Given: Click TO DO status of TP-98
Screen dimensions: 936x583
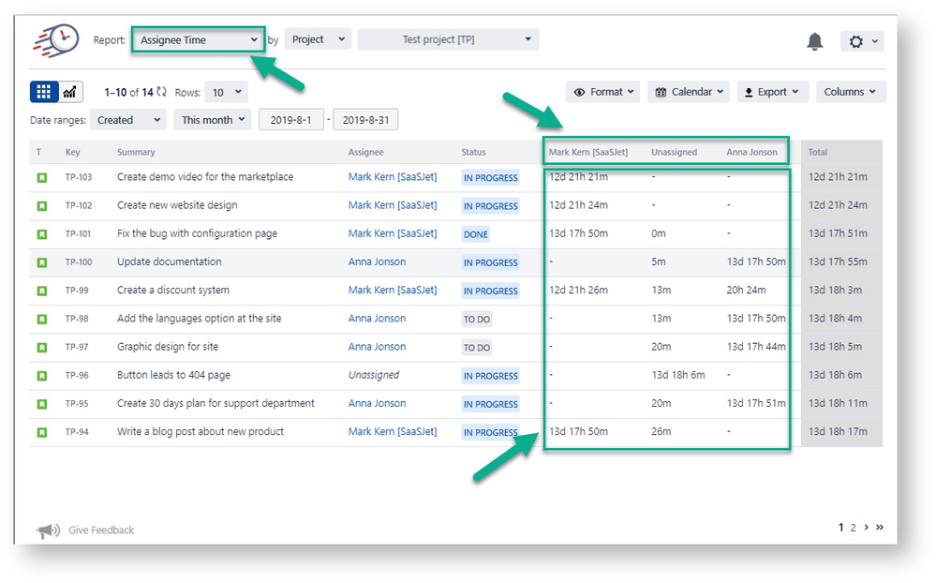Looking at the screenshot, I should (x=476, y=319).
